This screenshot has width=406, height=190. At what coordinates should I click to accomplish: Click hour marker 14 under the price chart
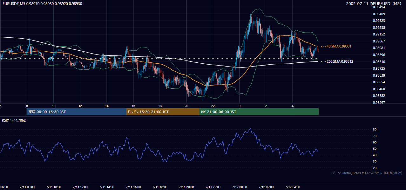107,106
